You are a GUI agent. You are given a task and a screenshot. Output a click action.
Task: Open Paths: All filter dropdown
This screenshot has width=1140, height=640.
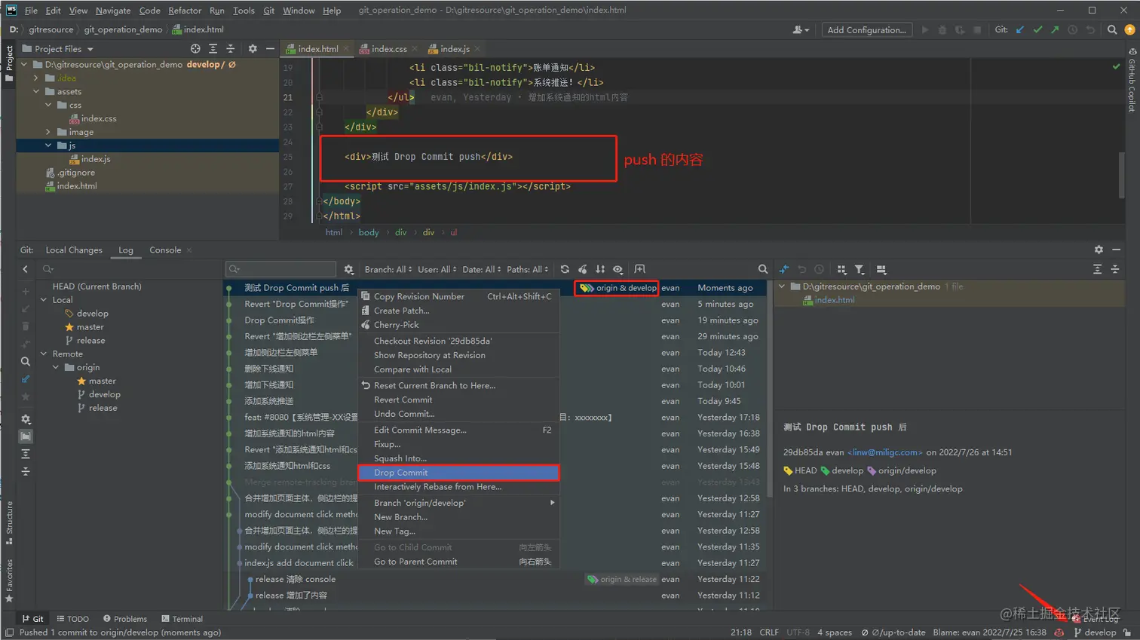click(528, 269)
